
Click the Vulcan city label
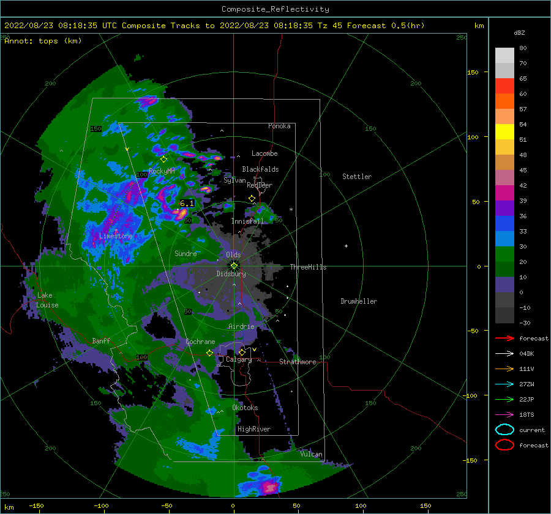click(312, 454)
